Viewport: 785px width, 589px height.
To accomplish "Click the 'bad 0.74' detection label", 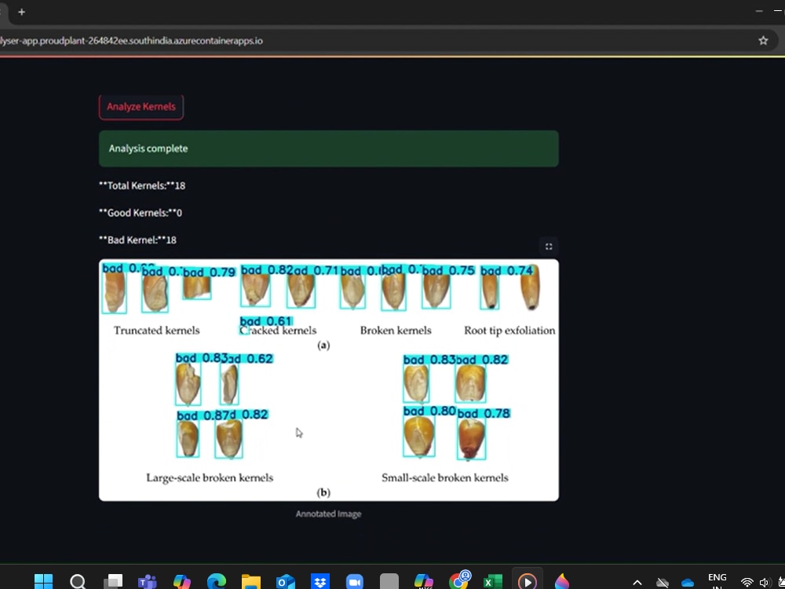I will (x=506, y=271).
